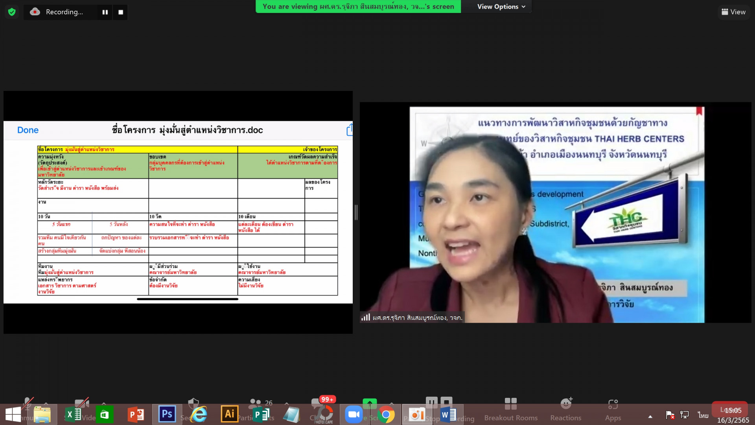Click the speaker name label on video
The image size is (755, 425).
[418, 318]
